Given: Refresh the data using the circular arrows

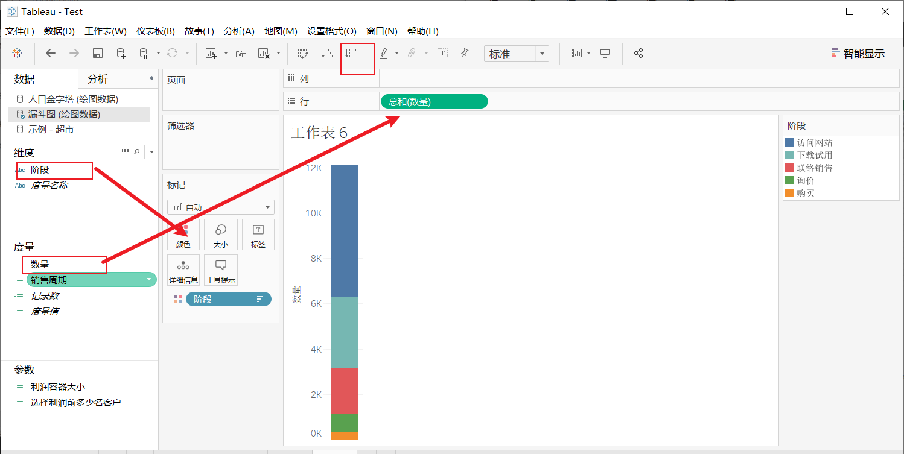Looking at the screenshot, I should pos(173,53).
